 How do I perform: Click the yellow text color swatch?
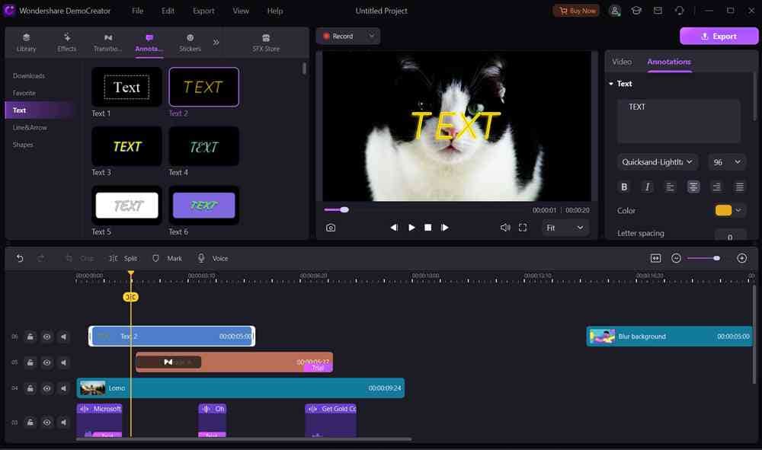(723, 210)
